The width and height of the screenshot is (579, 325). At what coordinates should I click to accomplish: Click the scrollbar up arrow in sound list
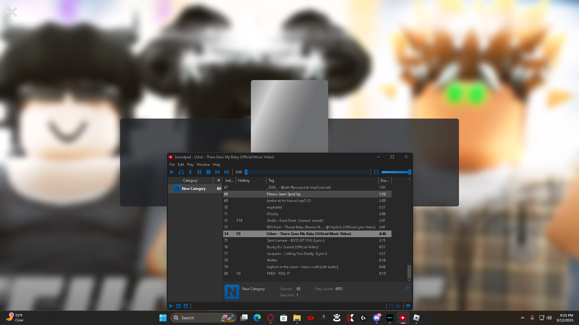[x=409, y=179]
